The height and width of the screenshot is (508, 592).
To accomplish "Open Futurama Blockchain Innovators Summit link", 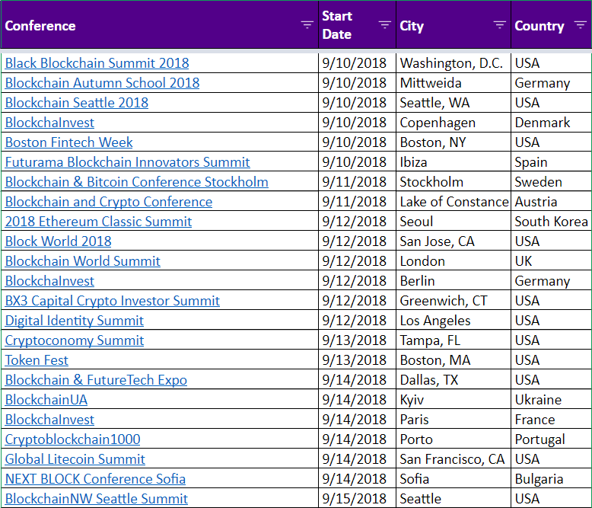I will coord(127,162).
